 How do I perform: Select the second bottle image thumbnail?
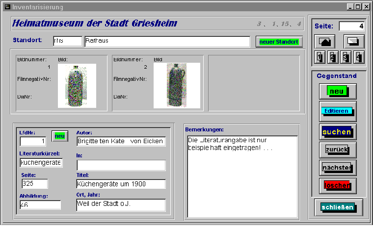[176, 85]
